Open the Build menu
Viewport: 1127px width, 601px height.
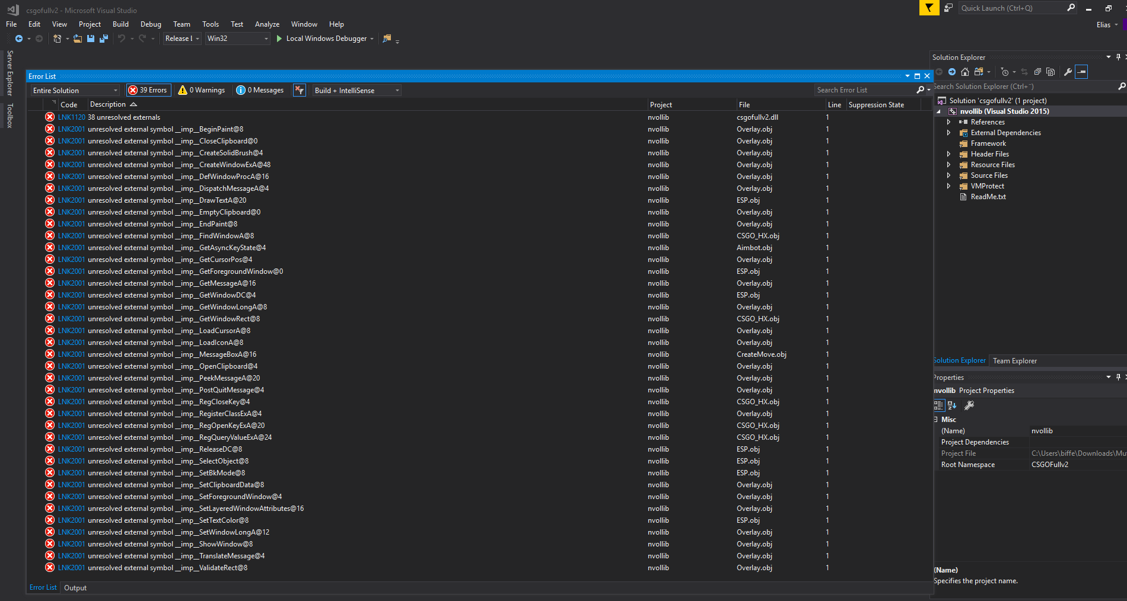(x=120, y=24)
